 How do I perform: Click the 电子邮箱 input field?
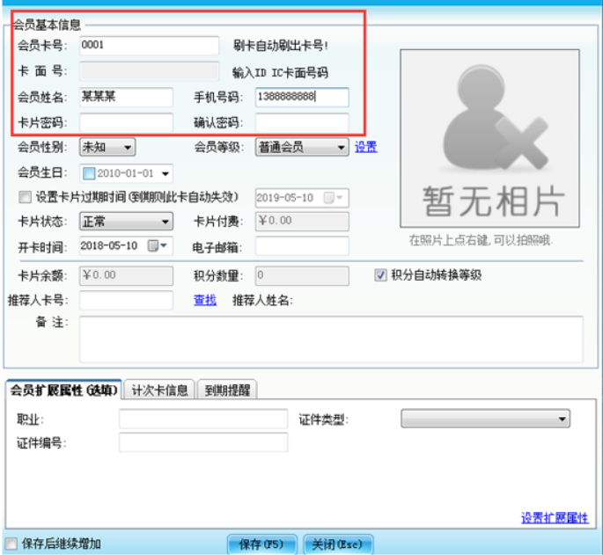pos(302,246)
